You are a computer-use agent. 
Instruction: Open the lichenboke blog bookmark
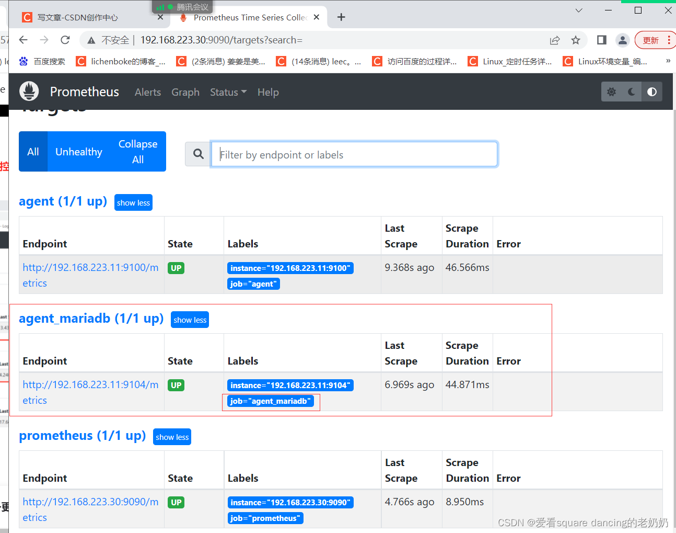[x=121, y=61]
